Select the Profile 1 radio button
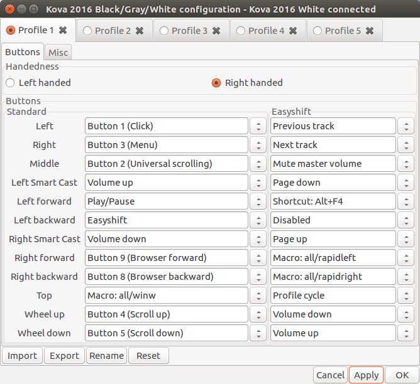This screenshot has width=420, height=384. click(x=11, y=30)
